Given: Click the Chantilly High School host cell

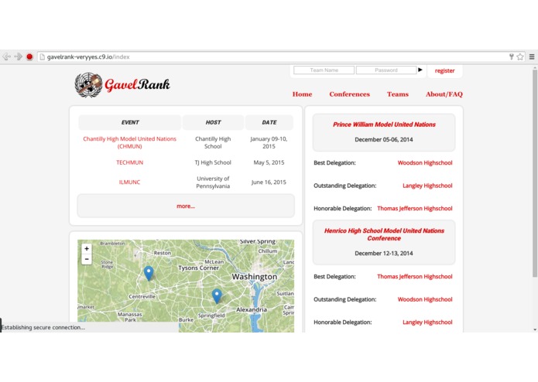Looking at the screenshot, I should click(x=213, y=142).
